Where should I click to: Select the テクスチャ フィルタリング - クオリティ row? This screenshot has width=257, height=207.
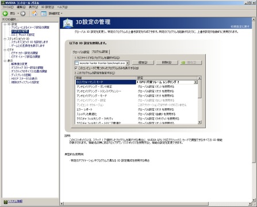136,119
